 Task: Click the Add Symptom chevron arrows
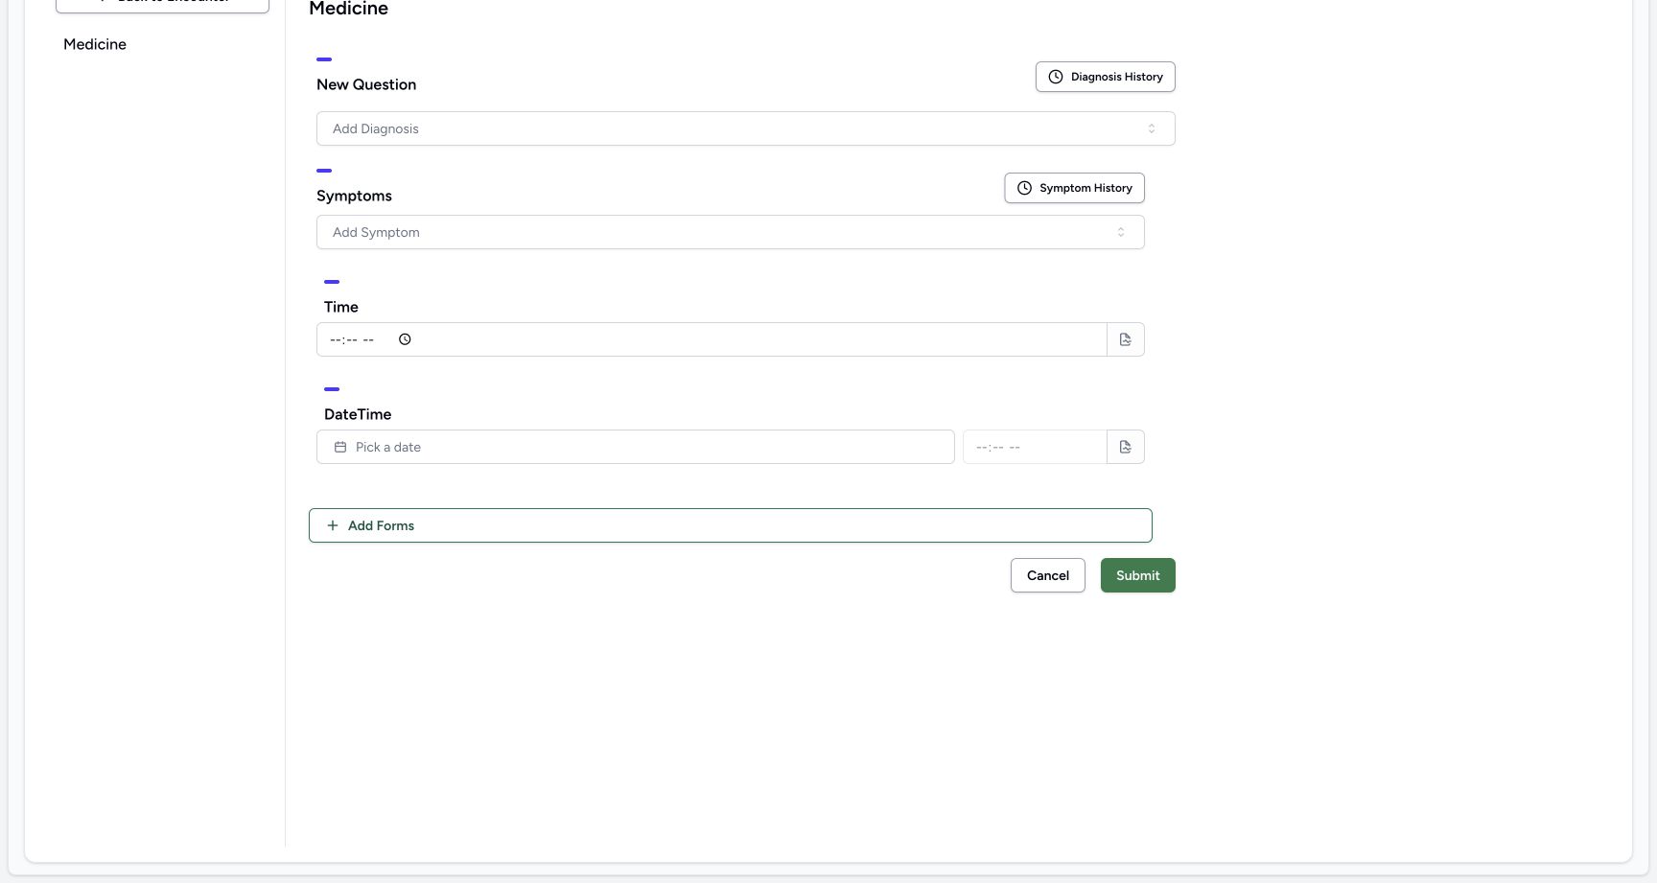pos(1121,232)
